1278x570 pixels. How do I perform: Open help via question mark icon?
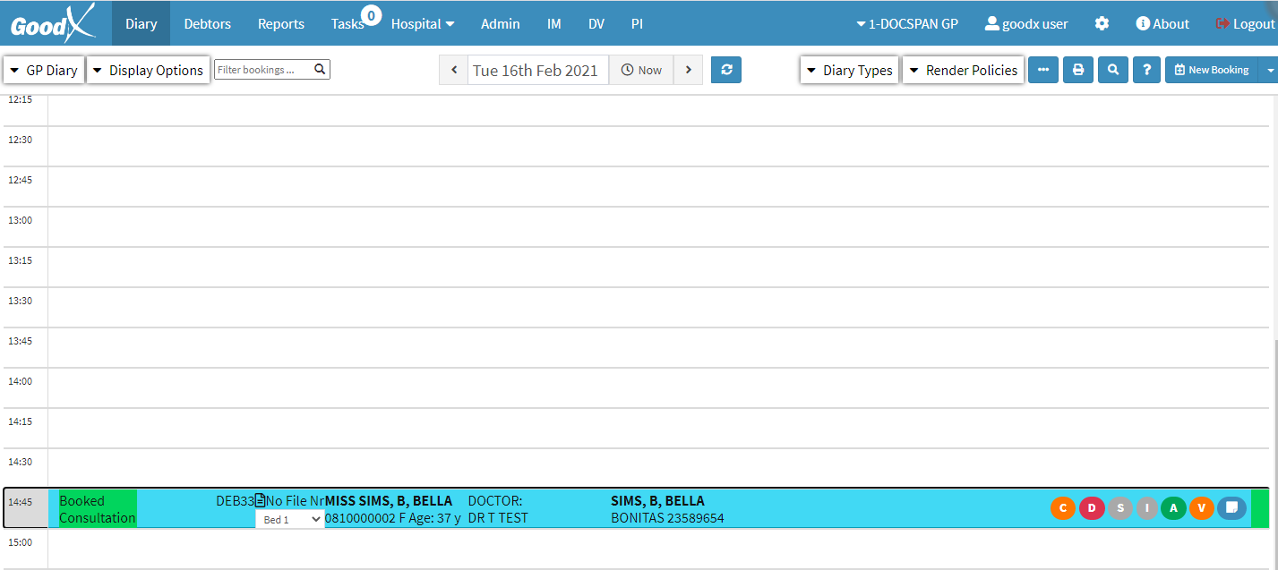pyautogui.click(x=1146, y=70)
